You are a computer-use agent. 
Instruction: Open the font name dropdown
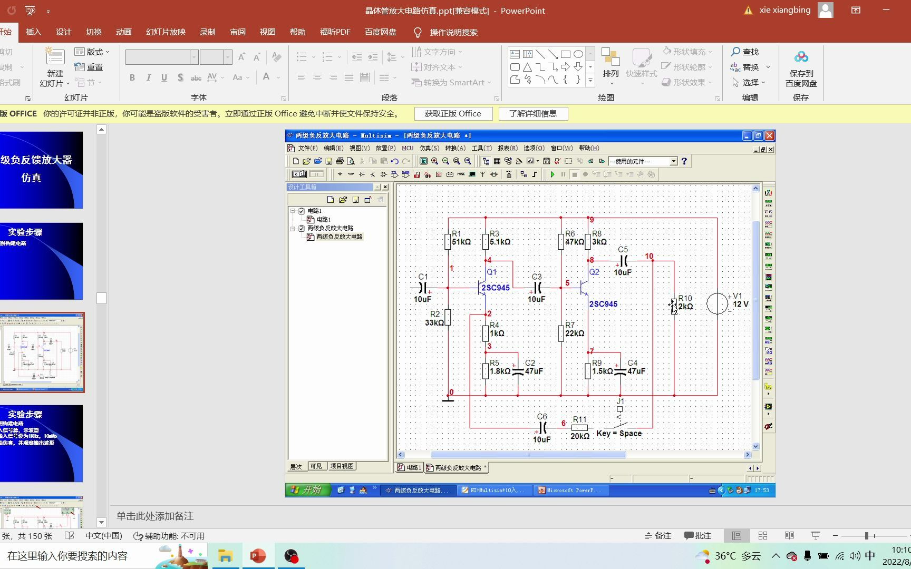[x=194, y=57]
